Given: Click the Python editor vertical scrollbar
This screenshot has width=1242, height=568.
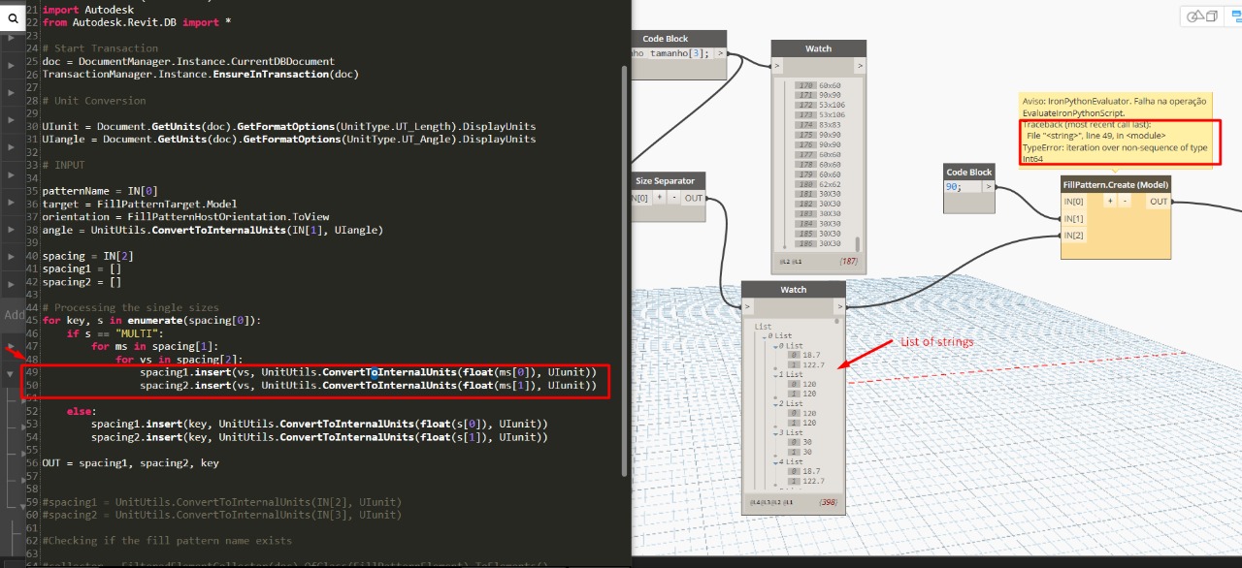Looking at the screenshot, I should (624, 270).
